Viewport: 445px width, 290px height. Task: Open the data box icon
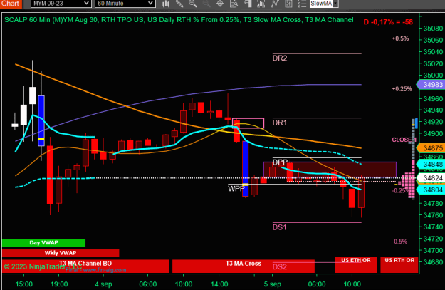pyautogui.click(x=234, y=4)
